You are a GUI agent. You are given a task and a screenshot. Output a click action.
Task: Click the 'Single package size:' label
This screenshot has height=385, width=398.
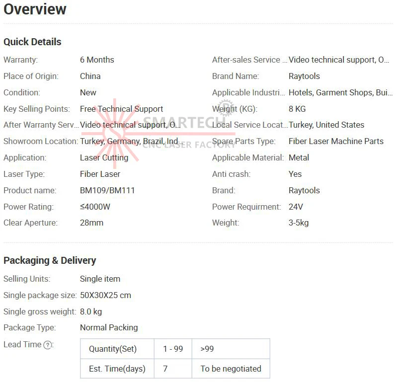click(x=40, y=296)
